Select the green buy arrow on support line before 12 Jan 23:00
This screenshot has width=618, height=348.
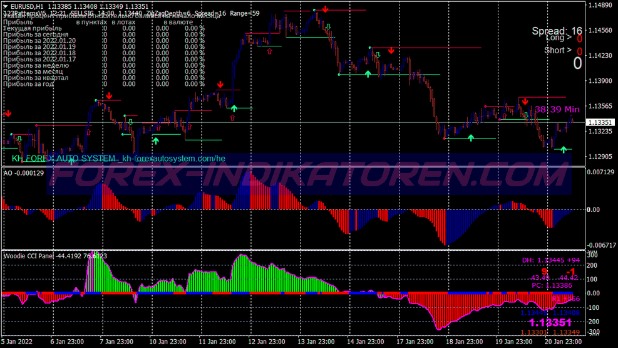click(234, 108)
